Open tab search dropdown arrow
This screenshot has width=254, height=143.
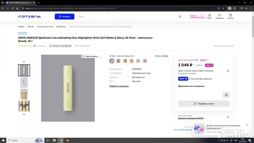coord(2,2)
